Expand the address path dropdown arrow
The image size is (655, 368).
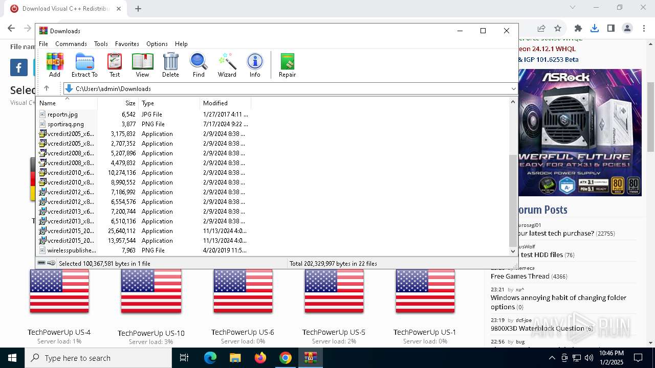513,88
